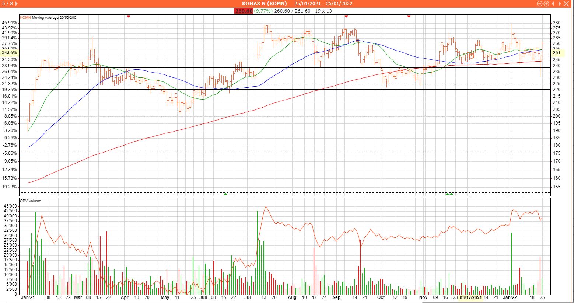Click the red 260.60 last price box

[x=244, y=11]
